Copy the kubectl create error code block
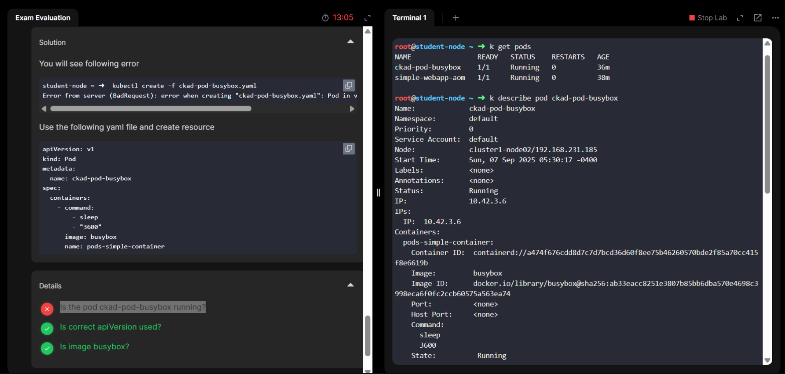 348,85
